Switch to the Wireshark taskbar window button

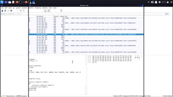pyautogui.click(x=34, y=2)
